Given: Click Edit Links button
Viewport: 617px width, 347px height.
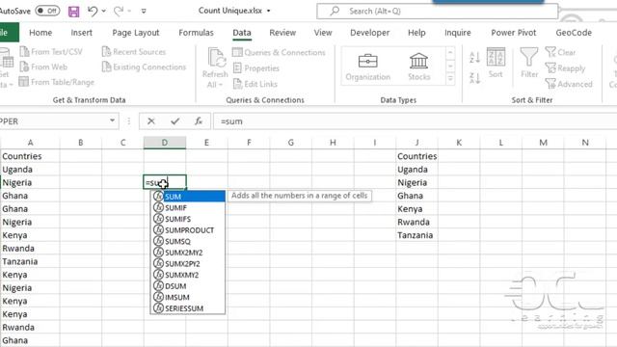Looking at the screenshot, I should [x=255, y=84].
